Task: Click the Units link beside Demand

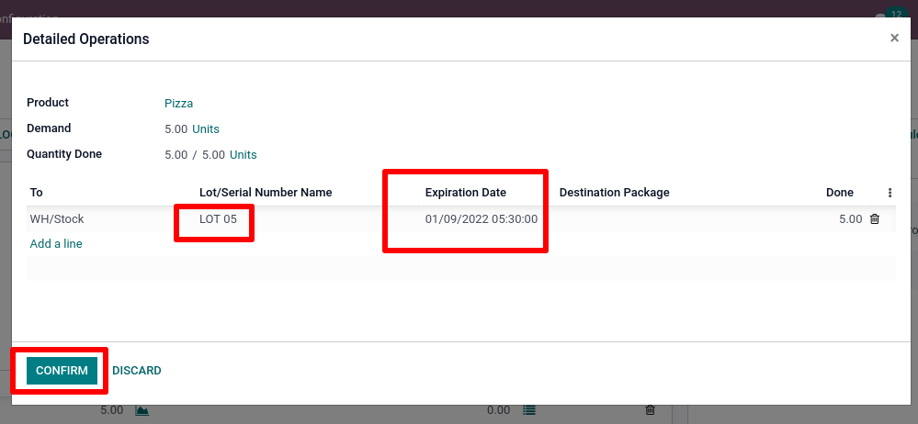Action: tap(206, 129)
